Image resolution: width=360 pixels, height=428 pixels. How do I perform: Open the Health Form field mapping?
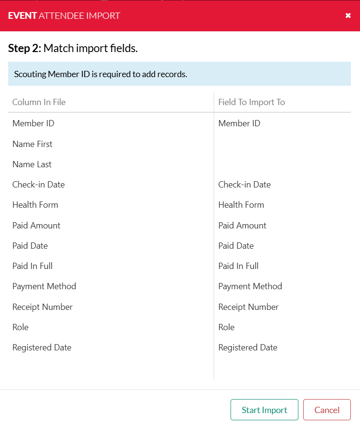(x=241, y=205)
